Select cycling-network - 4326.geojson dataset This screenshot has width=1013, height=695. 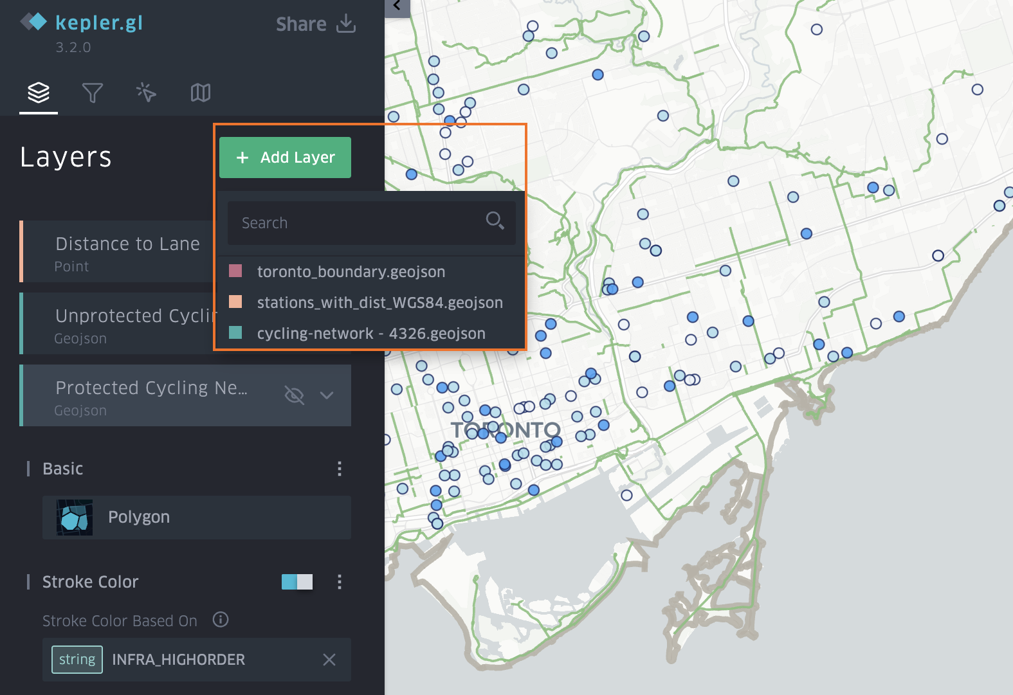click(370, 334)
